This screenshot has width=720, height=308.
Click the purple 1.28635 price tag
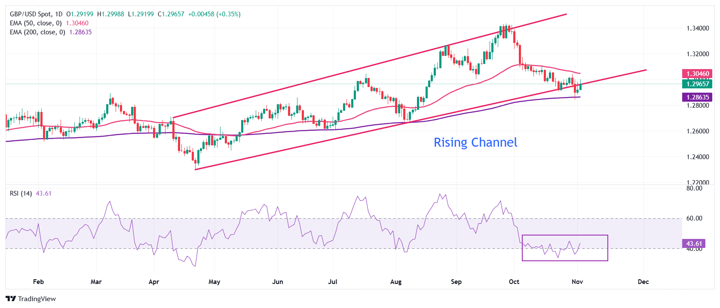click(x=697, y=97)
